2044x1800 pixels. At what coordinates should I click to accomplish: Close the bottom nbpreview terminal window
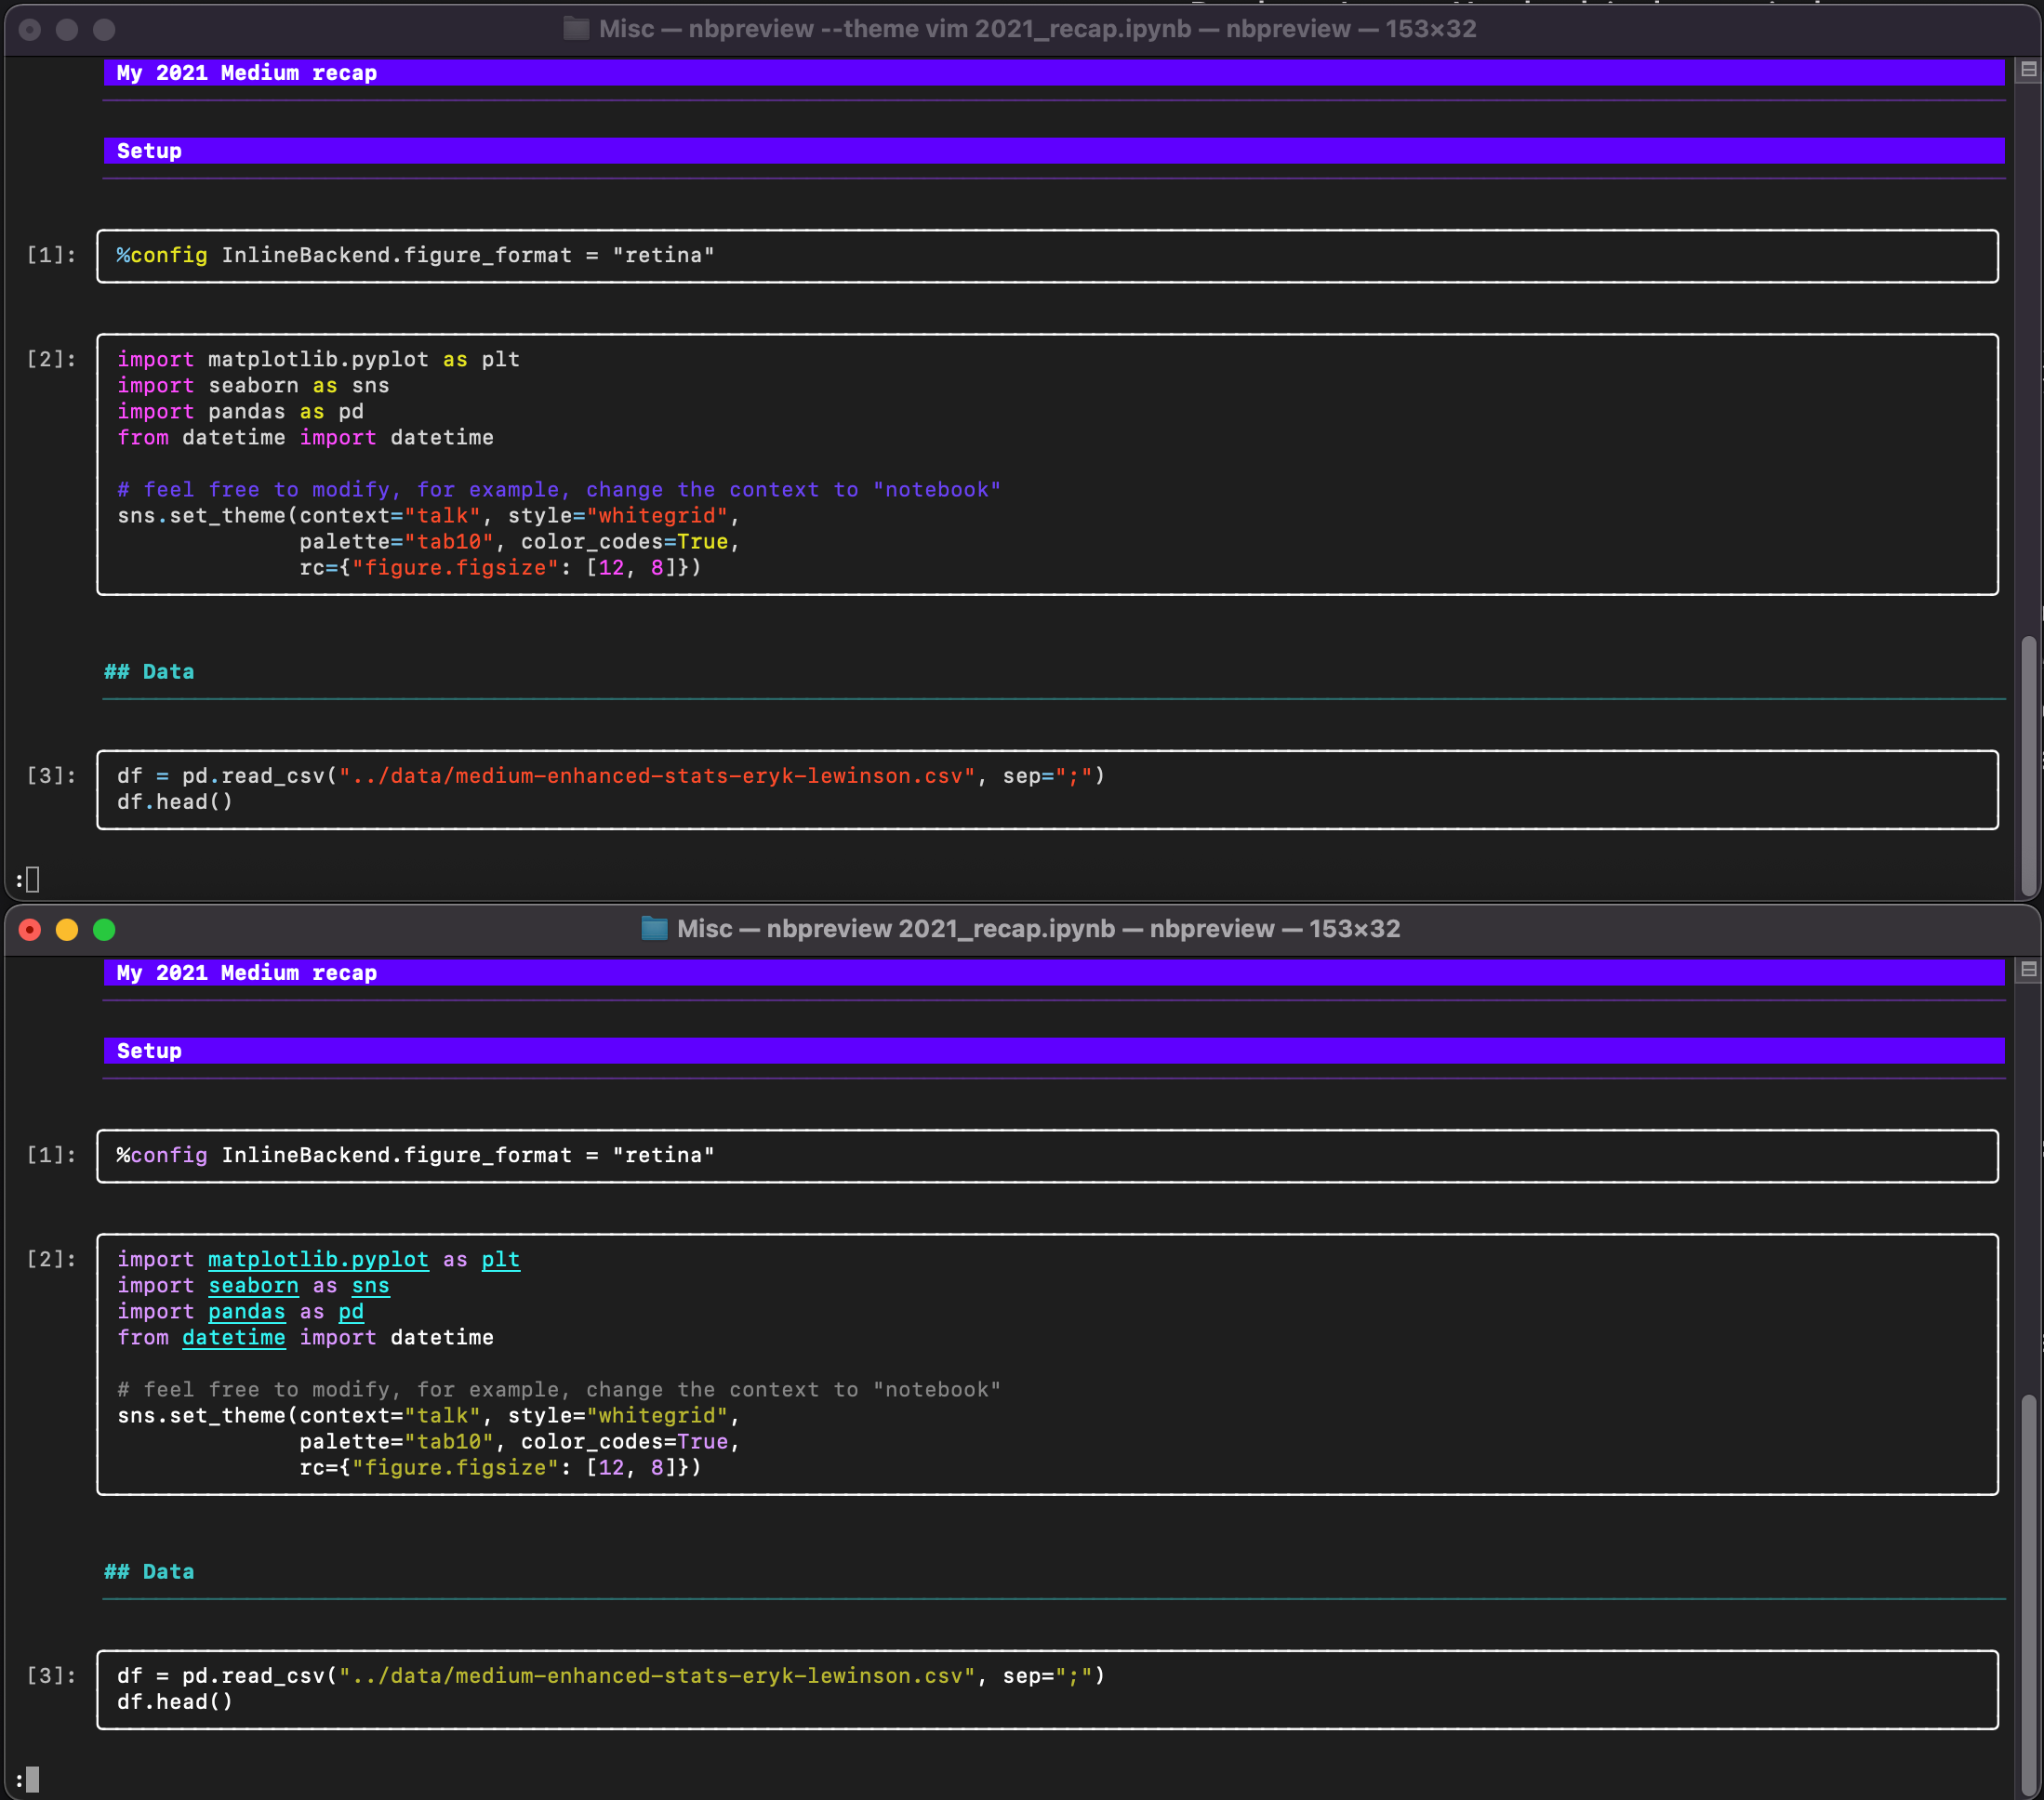(30, 930)
